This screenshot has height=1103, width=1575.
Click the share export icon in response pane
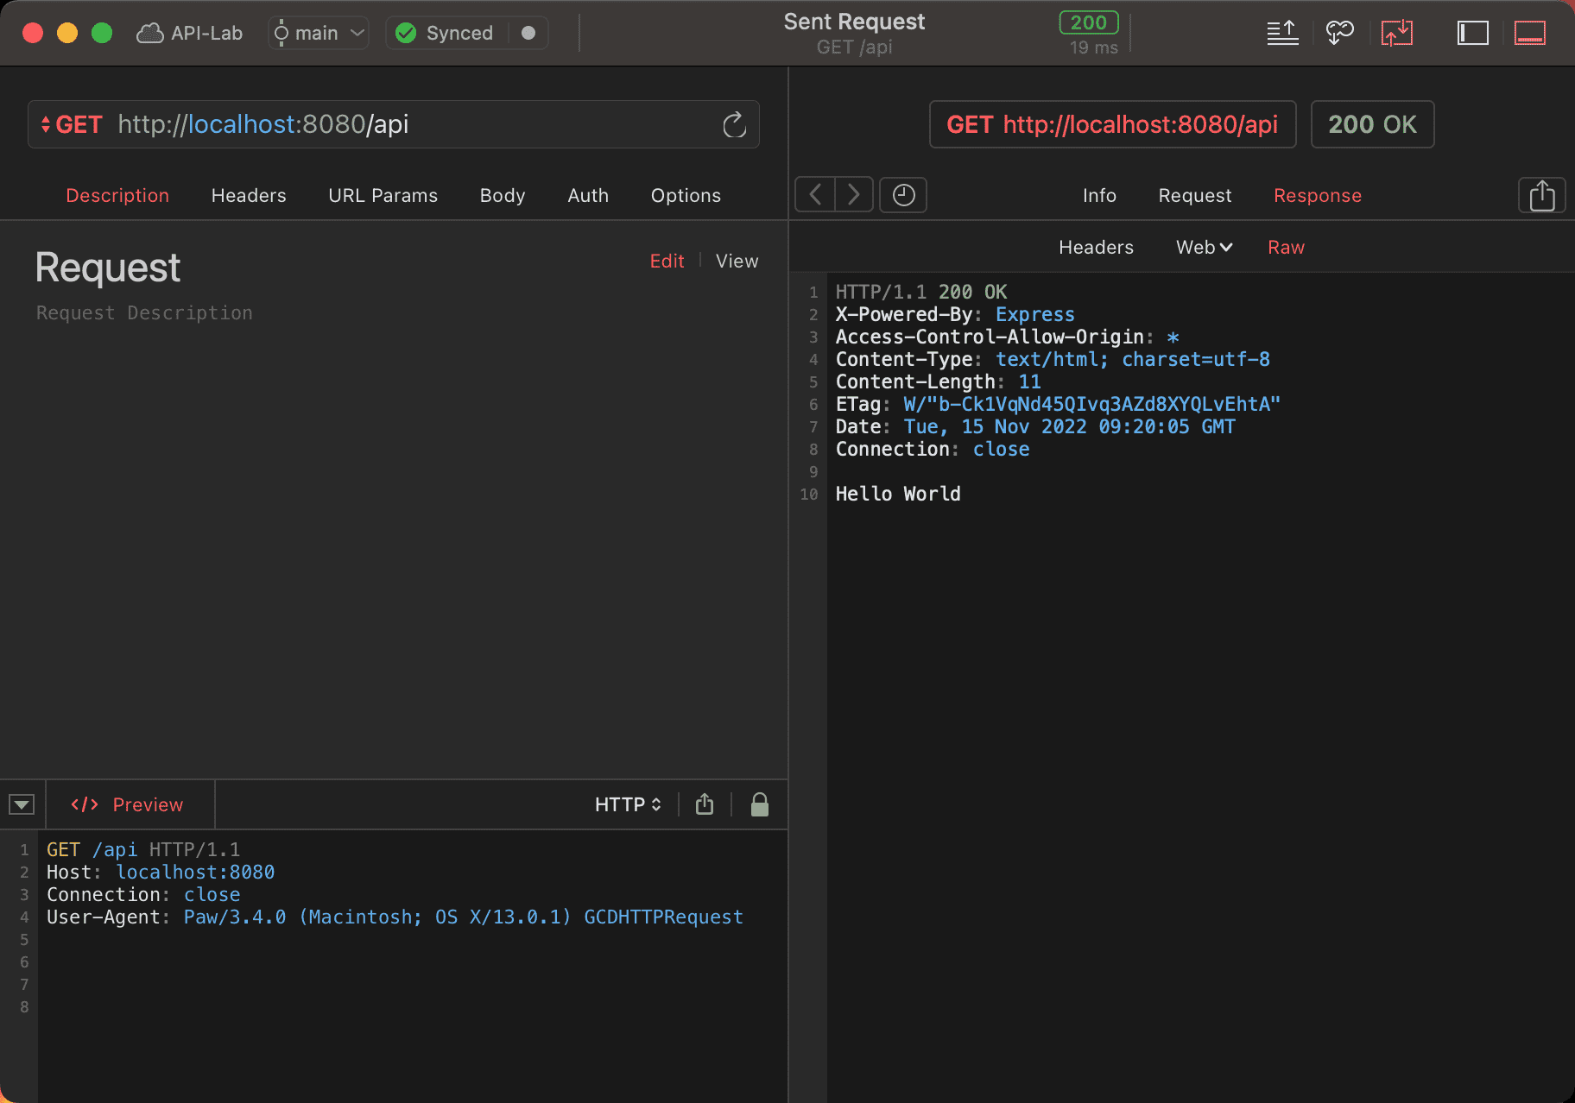(1541, 195)
